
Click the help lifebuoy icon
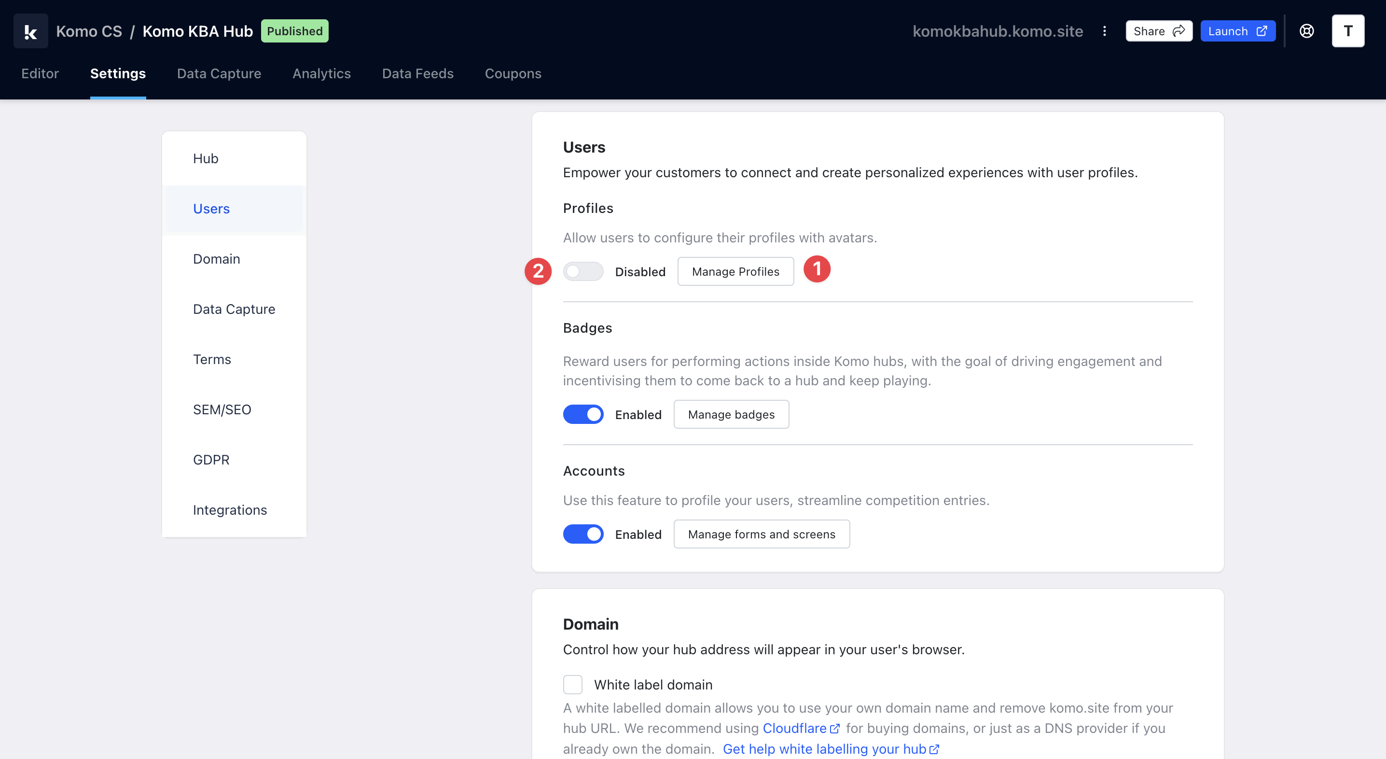coord(1306,31)
